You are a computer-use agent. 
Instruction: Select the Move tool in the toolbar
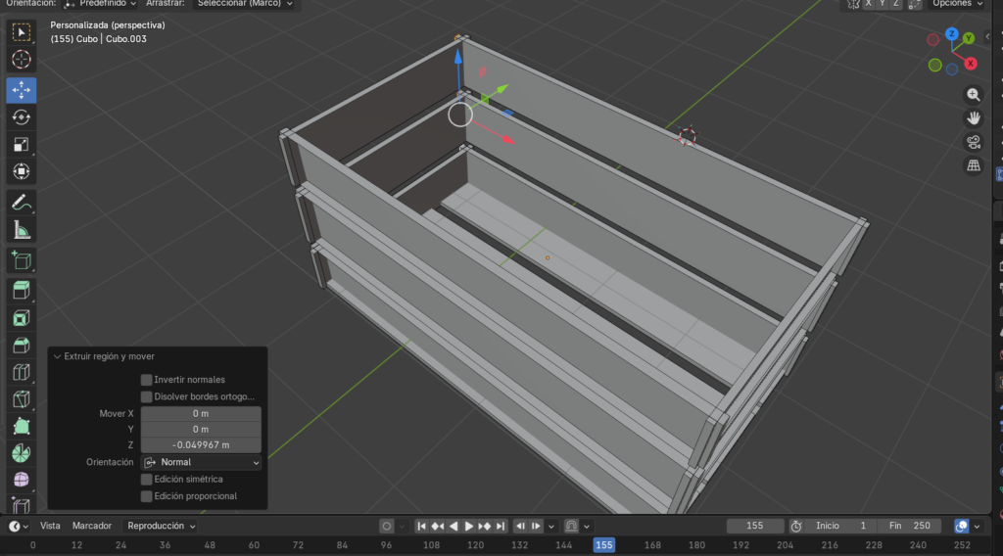pyautogui.click(x=21, y=90)
